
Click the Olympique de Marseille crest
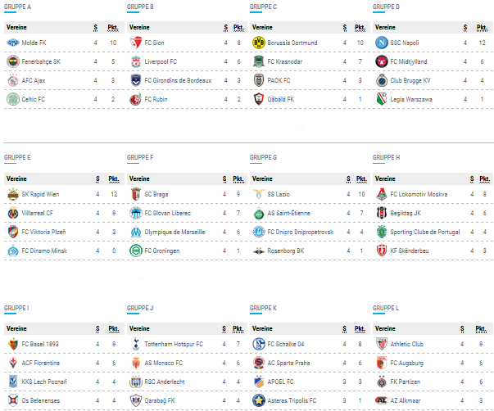coord(136,232)
